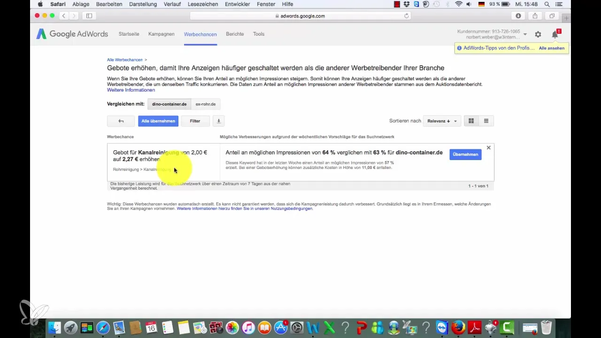Show Safari downloads
Image resolution: width=601 pixels, height=338 pixels.
point(518,16)
